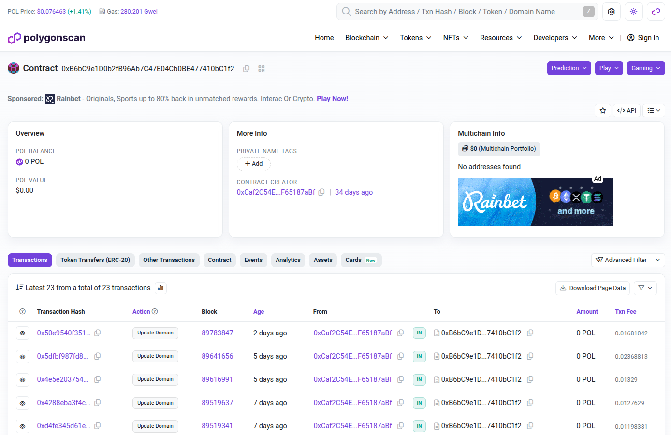Copy From address in block 89783847 row
Screen dimensions: 671x435
pos(401,333)
